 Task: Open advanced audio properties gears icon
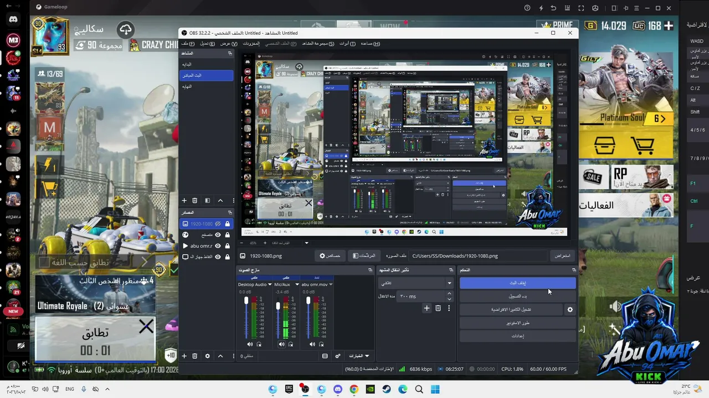click(x=338, y=356)
